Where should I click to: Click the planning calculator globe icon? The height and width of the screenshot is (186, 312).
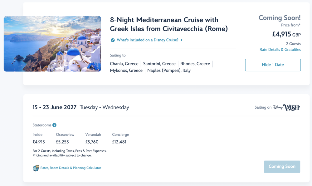point(36,168)
